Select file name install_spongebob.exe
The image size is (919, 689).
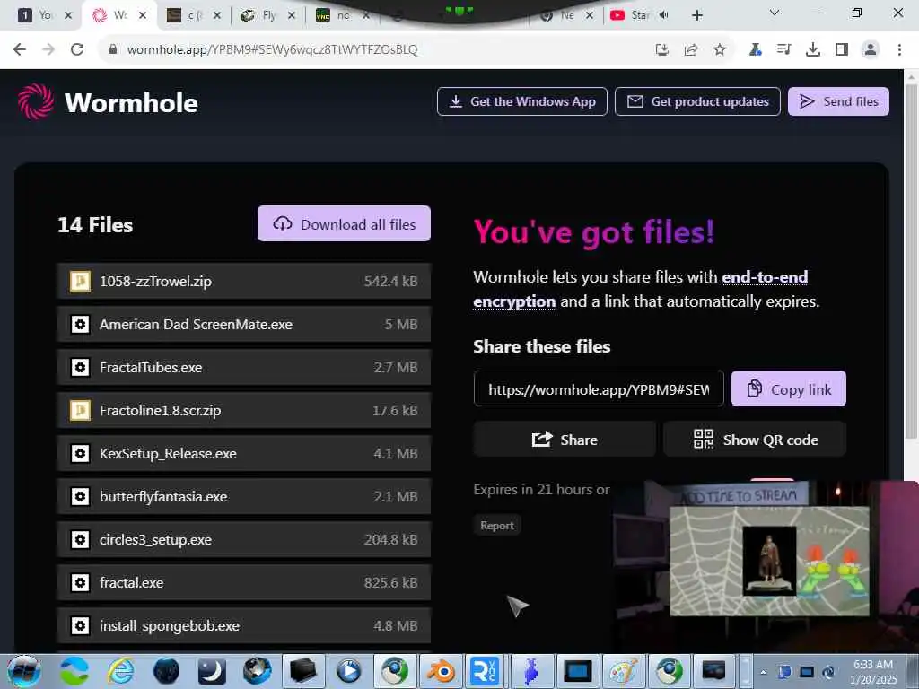pos(170,625)
